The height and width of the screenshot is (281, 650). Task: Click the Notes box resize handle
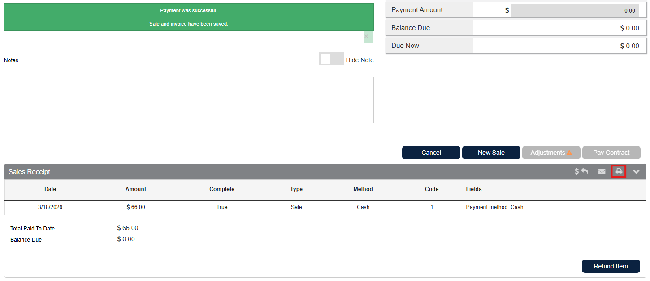coord(371,121)
